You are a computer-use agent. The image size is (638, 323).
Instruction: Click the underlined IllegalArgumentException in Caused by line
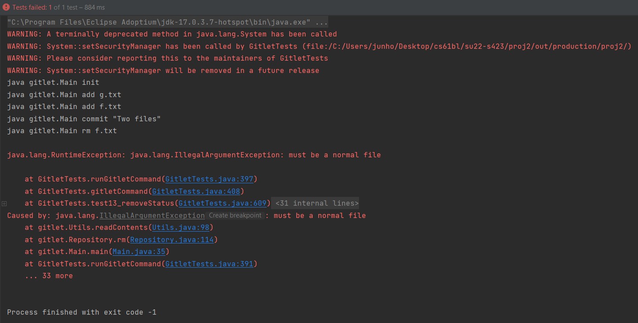(152, 216)
